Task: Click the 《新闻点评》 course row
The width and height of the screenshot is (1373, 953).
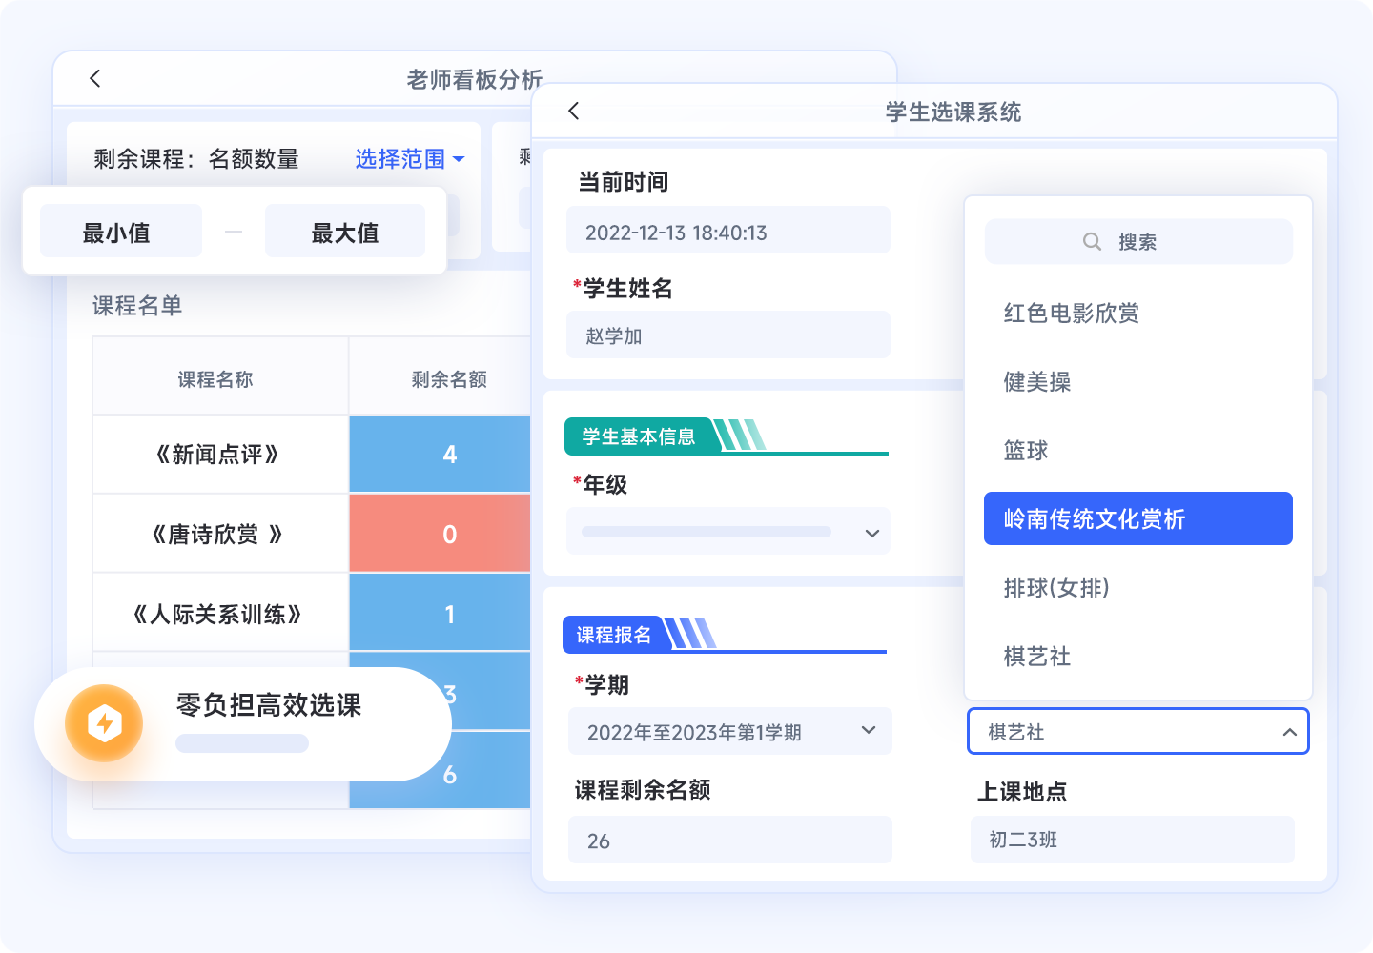Action: (220, 454)
